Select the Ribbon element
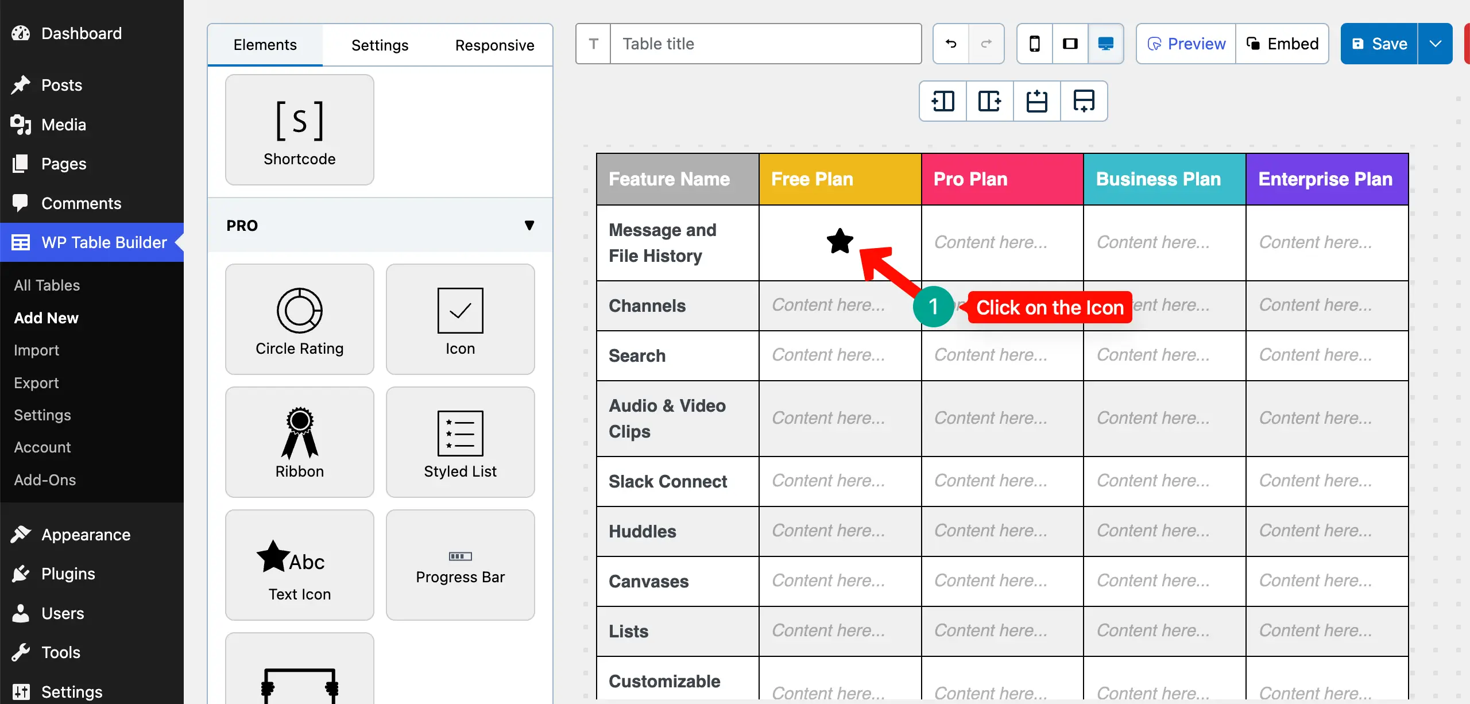This screenshot has width=1470, height=704. (299, 442)
